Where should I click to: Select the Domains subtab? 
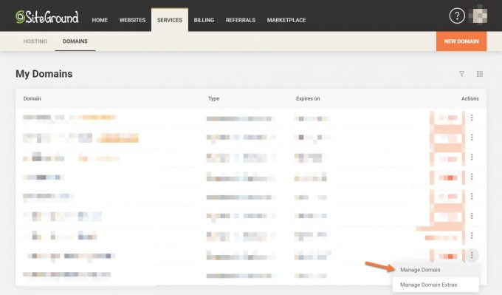click(x=75, y=41)
